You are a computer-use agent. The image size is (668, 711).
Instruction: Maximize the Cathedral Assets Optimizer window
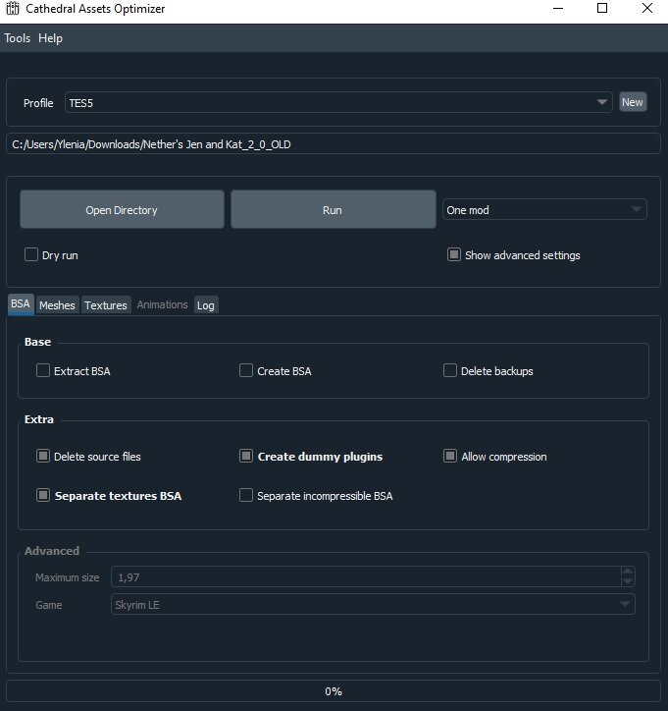click(x=602, y=8)
